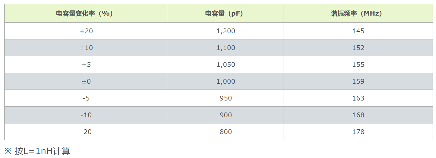The height and width of the screenshot is (158, 436).
Task: Select the 145 resonant frequency cell
Action: pyautogui.click(x=358, y=31)
